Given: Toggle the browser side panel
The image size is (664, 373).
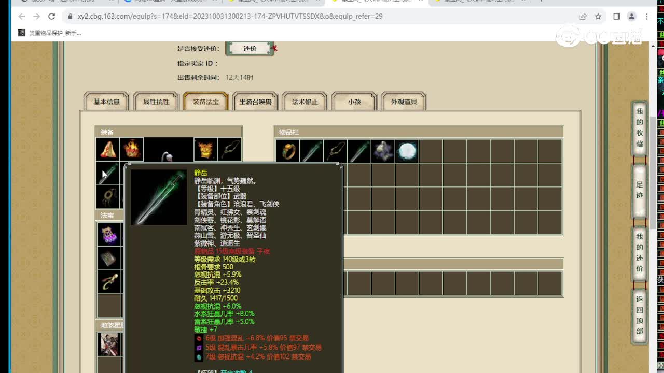Looking at the screenshot, I should tap(616, 16).
